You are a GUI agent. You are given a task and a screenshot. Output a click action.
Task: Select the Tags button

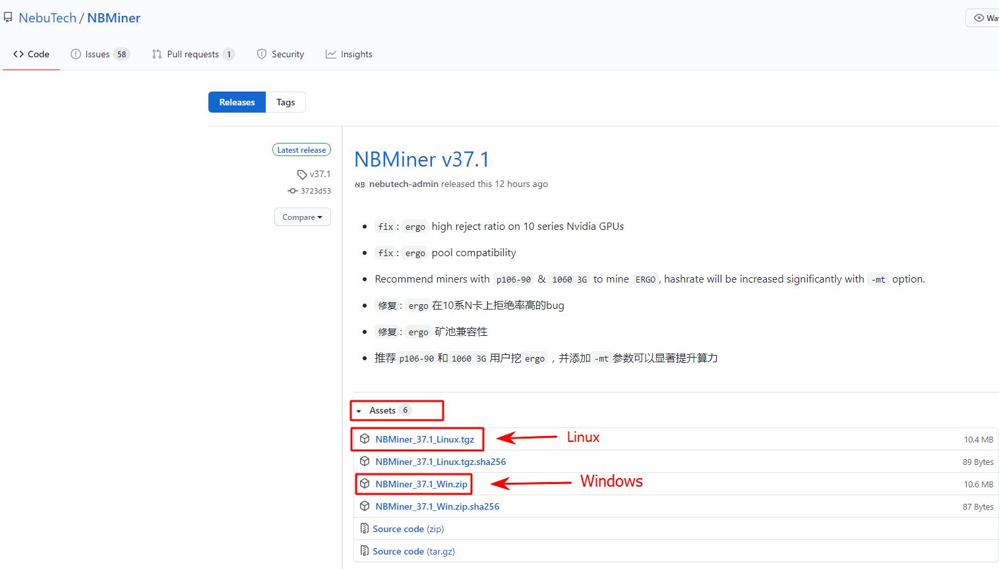click(x=286, y=102)
